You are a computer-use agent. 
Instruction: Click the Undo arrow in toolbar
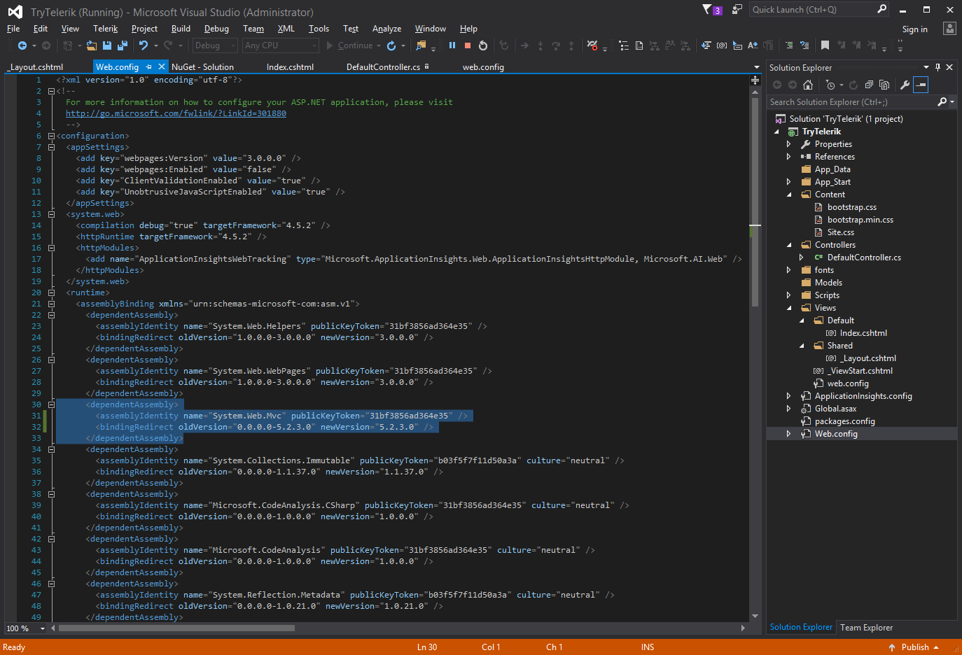(x=144, y=45)
